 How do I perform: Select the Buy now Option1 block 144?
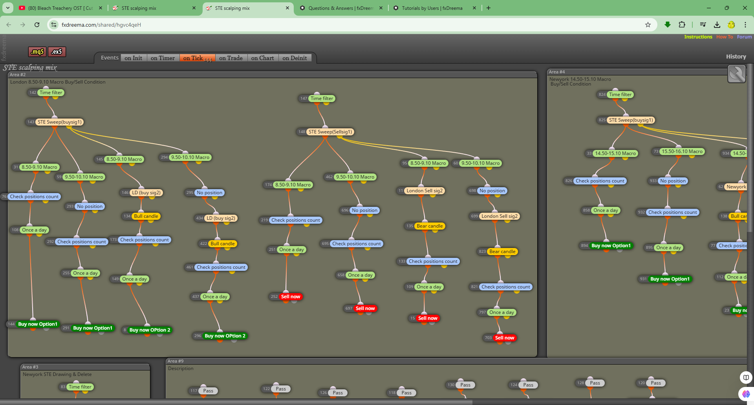(x=38, y=324)
